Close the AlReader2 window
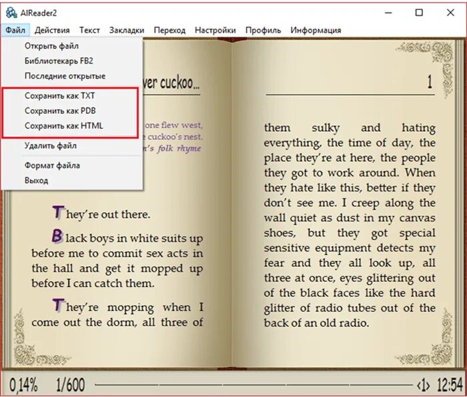This screenshot has width=467, height=397. pos(450,13)
